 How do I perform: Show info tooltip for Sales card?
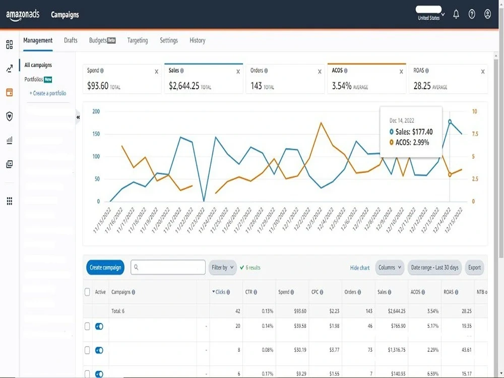click(182, 71)
